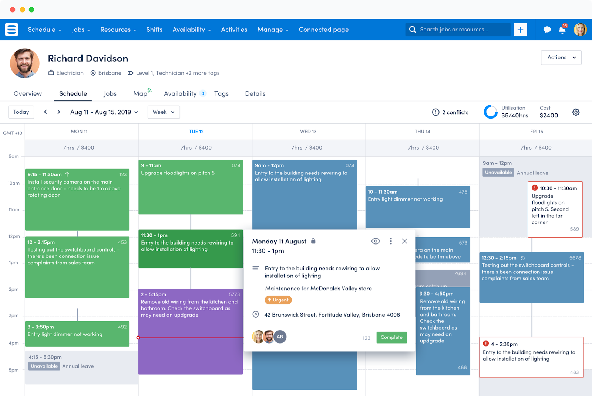Image resolution: width=592 pixels, height=396 pixels.
Task: Expand the Schedule dropdown in navbar
Action: [44, 30]
